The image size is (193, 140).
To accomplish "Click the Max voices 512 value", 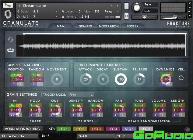I will 97,12.
